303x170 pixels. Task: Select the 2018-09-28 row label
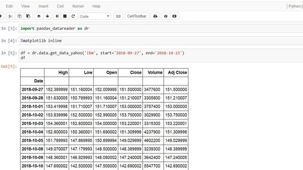coord(32,98)
